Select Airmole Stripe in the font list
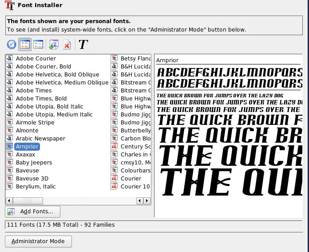 pyautogui.click(x=35, y=123)
